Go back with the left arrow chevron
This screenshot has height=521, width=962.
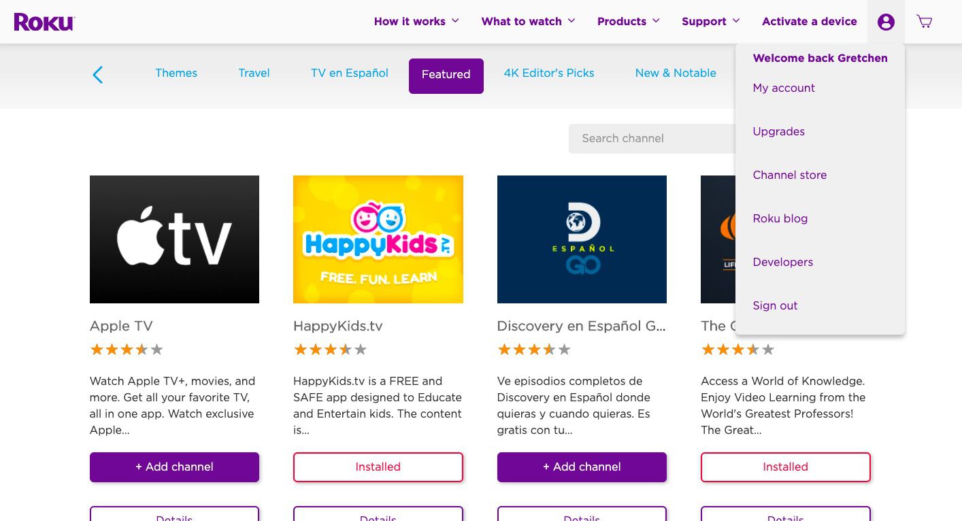point(97,75)
